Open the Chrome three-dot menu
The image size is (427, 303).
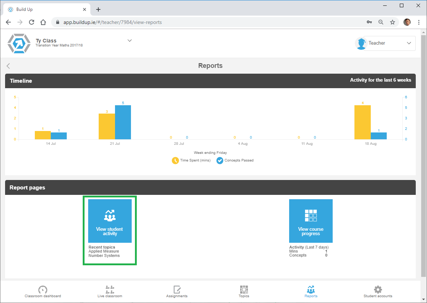click(419, 22)
